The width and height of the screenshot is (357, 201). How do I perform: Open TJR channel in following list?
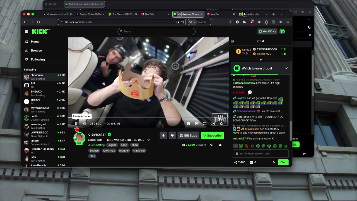click(45, 85)
